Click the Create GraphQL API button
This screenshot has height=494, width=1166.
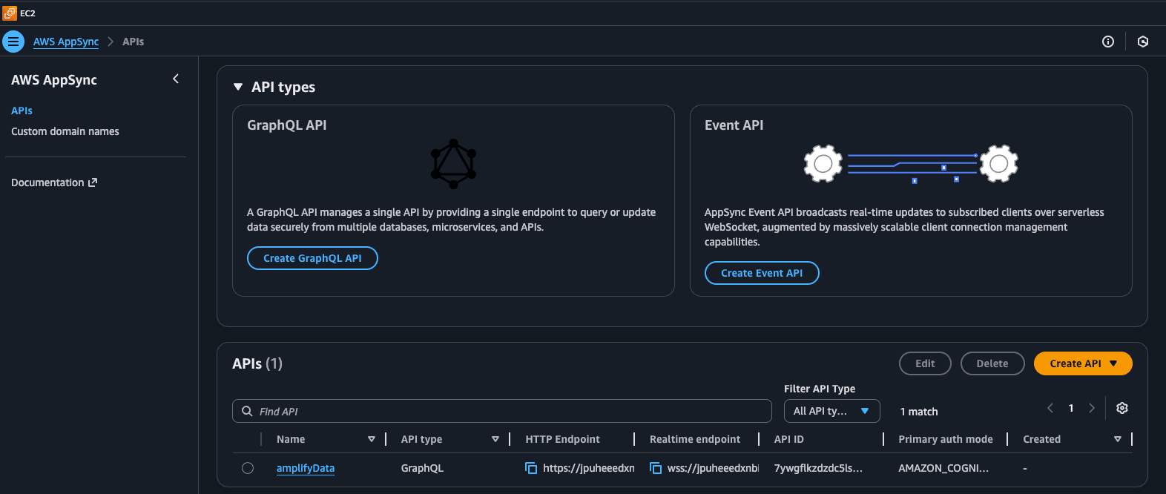[312, 258]
